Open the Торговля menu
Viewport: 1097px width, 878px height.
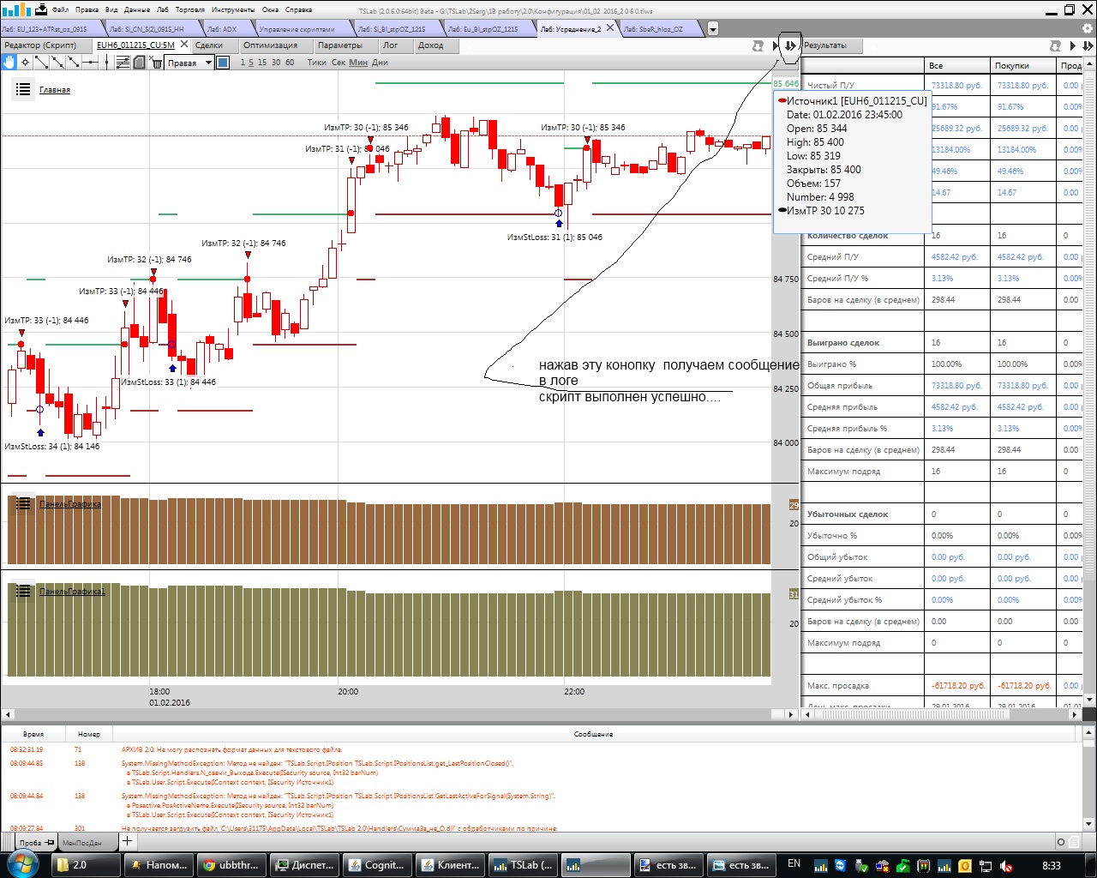coord(189,9)
